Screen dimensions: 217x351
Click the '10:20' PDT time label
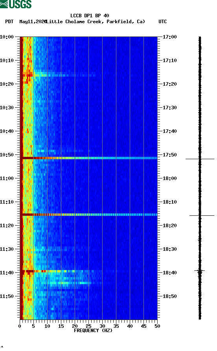click(x=7, y=84)
